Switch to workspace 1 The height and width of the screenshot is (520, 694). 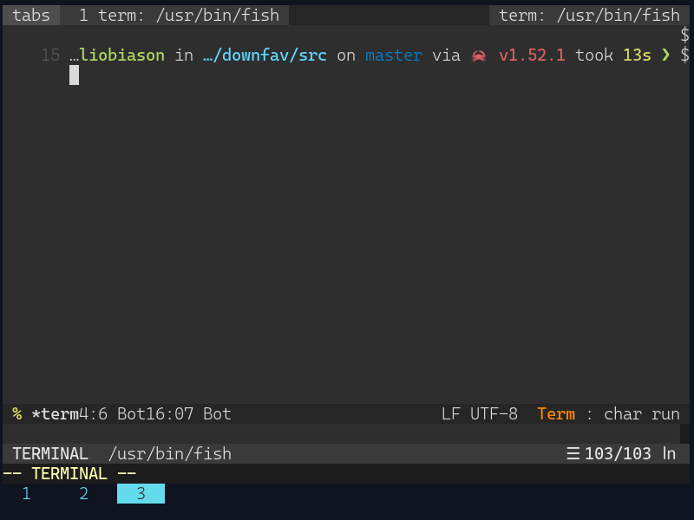pyautogui.click(x=27, y=493)
